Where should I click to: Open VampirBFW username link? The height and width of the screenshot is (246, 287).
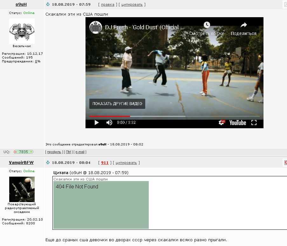(21, 163)
